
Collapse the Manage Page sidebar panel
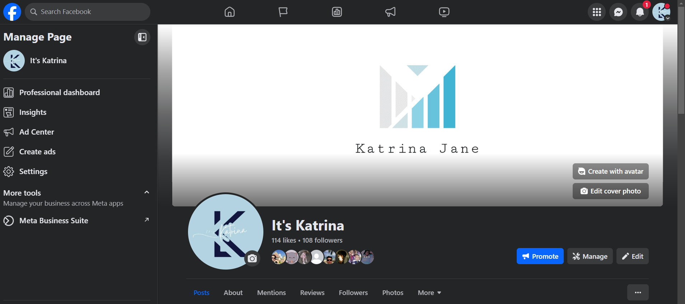coord(142,37)
